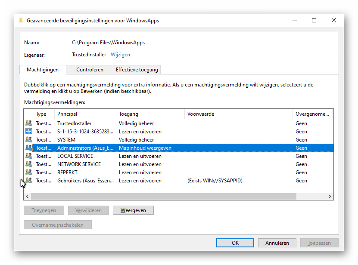
Task: Click the Wijzigen owner link
Action: pyautogui.click(x=120, y=55)
